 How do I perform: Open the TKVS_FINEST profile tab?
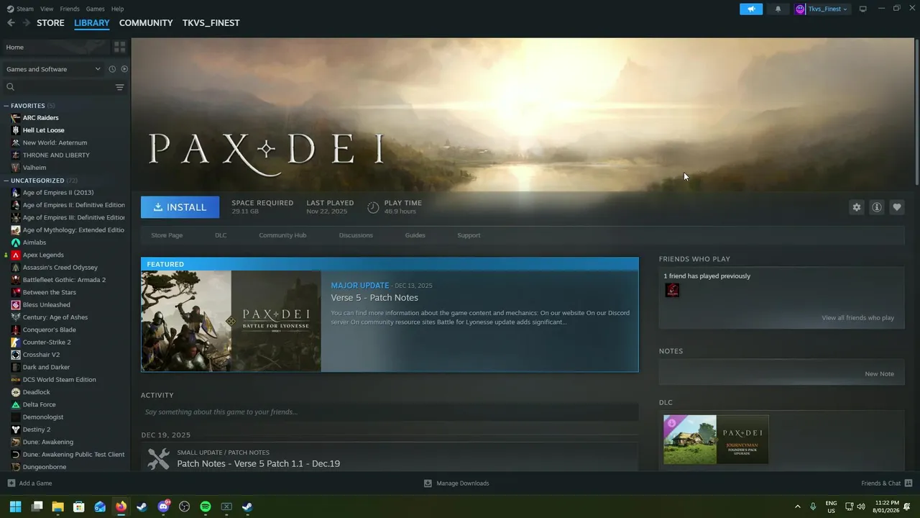(x=211, y=23)
